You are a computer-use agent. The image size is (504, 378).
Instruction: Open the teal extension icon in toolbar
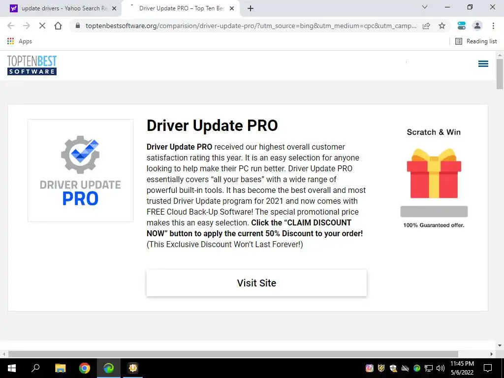[462, 26]
